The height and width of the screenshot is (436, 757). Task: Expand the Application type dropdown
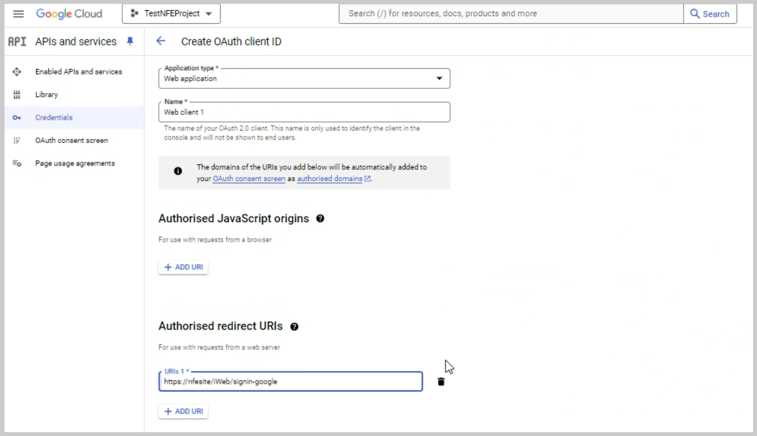pyautogui.click(x=304, y=78)
